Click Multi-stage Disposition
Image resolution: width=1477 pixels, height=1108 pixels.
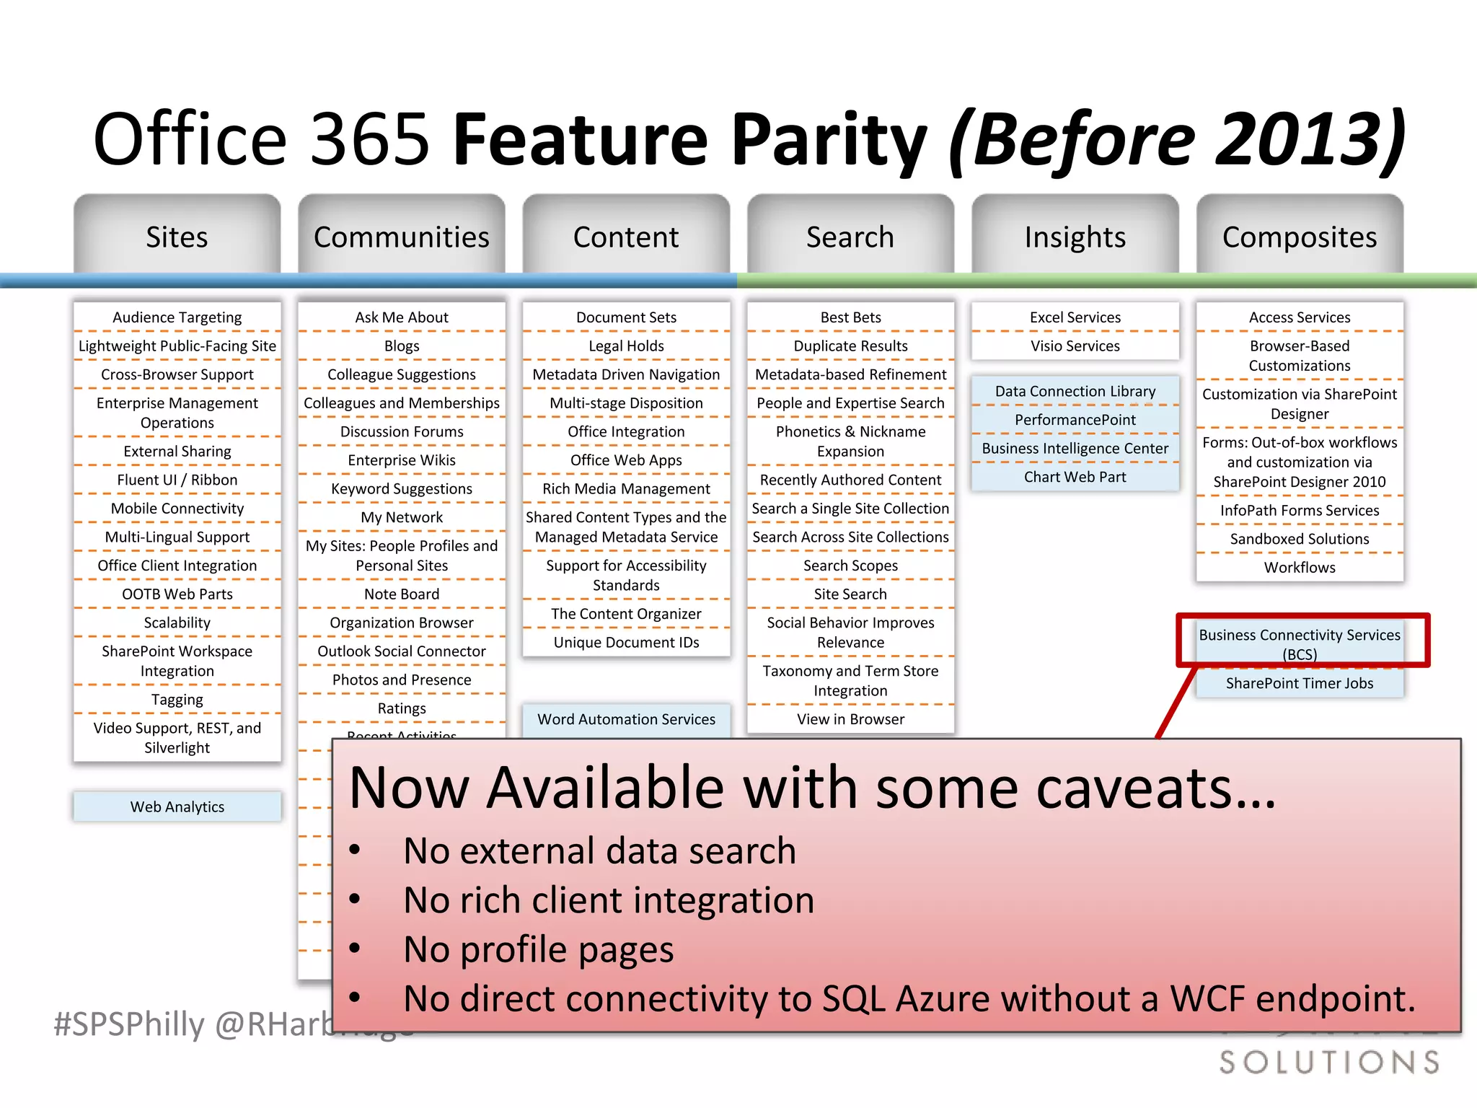click(x=626, y=403)
